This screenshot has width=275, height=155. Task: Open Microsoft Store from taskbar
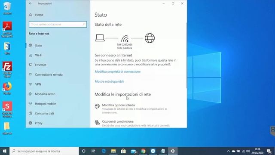coord(123,151)
